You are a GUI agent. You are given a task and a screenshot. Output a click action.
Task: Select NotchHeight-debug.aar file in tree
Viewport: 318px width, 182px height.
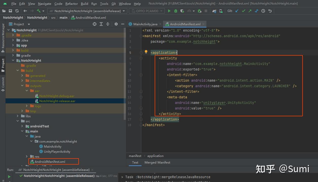[x=57, y=96]
